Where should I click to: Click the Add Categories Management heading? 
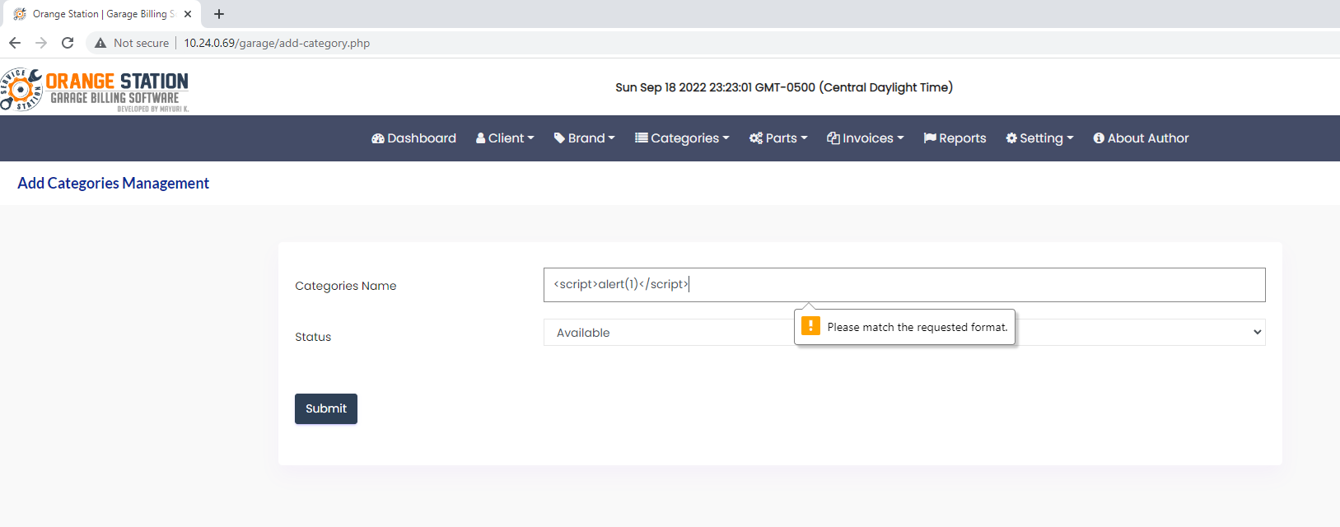[x=114, y=183]
